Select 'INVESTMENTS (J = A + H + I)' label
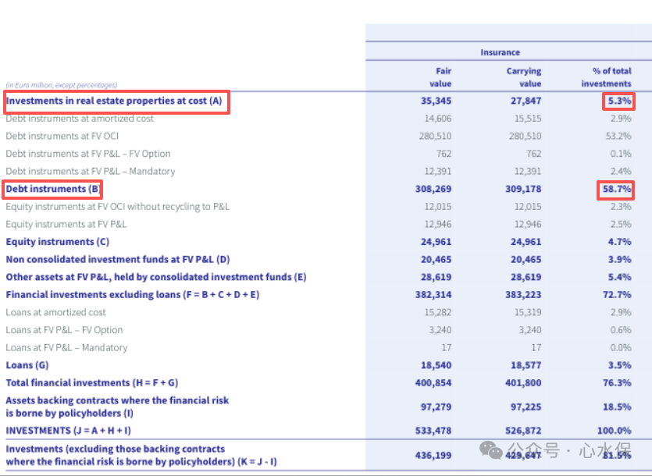Image resolution: width=652 pixels, height=476 pixels. click(x=68, y=431)
